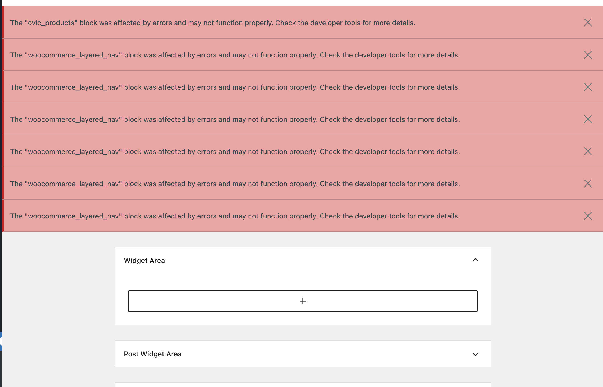Dismiss the "ovic_products" block error notice

pyautogui.click(x=588, y=23)
